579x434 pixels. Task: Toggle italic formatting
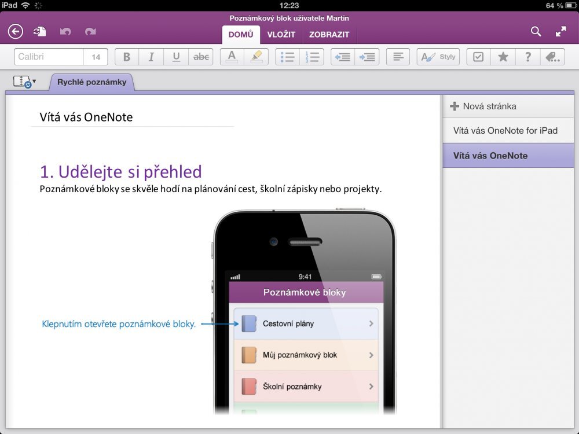[x=151, y=56]
